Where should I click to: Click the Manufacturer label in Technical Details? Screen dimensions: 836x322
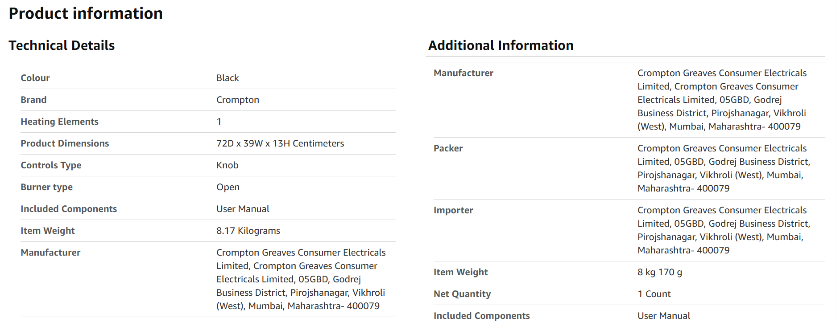click(x=51, y=253)
